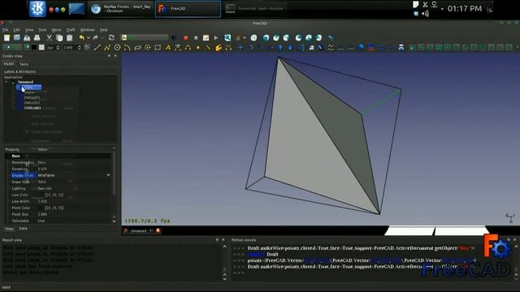Open the Help menu
This screenshot has height=292, width=520.
click(103, 30)
